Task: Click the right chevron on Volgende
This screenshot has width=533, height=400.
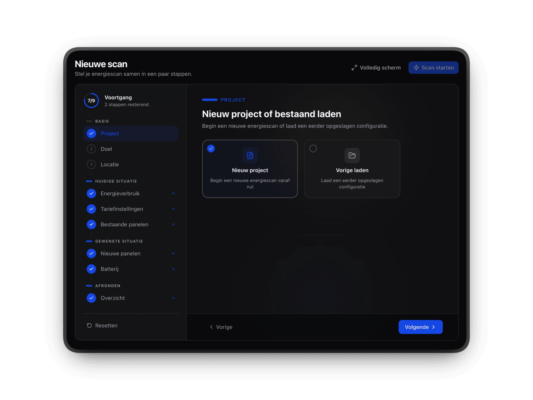Action: tap(434, 327)
